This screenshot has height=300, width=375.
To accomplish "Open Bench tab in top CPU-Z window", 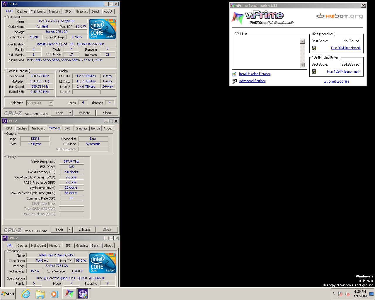I will tap(96, 11).
